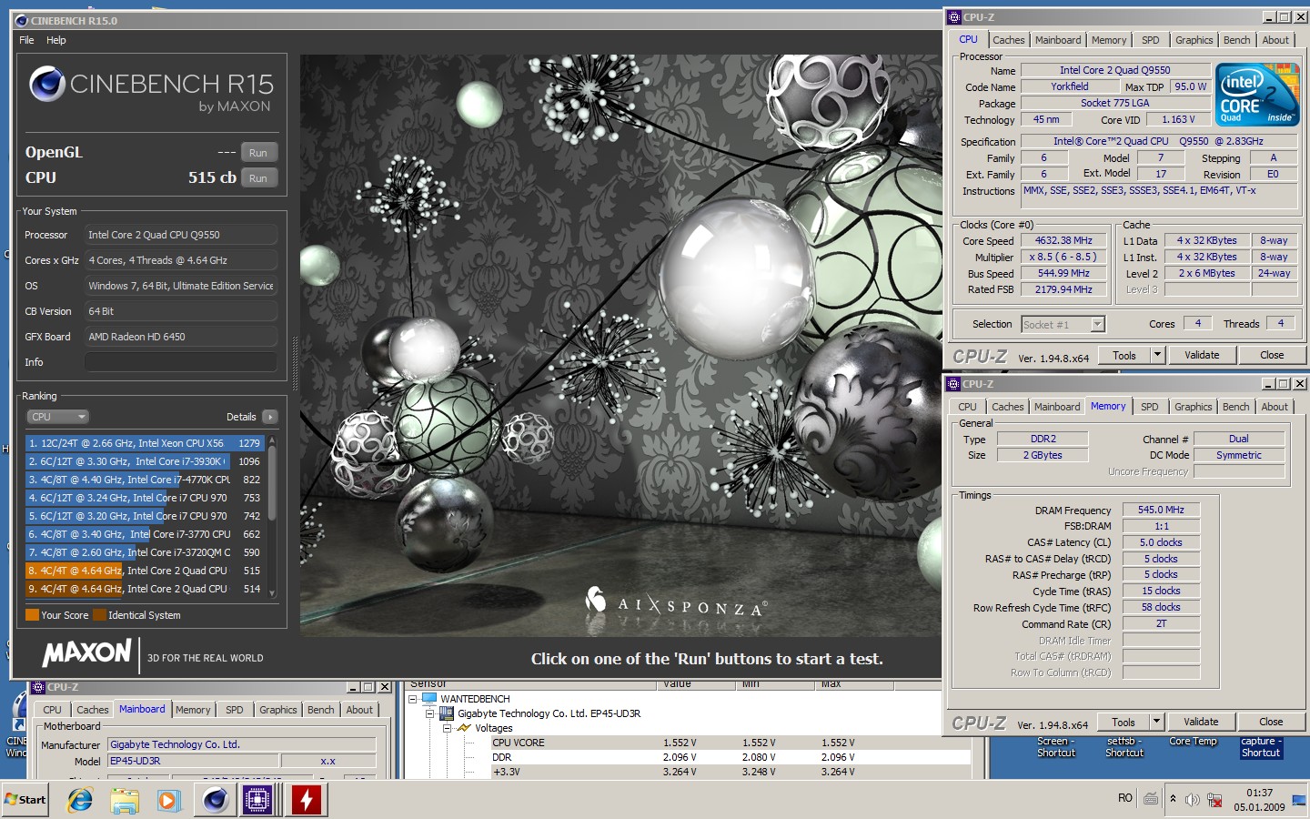Open Bench tab in top CPU-Z window
This screenshot has width=1310, height=819.
(x=1237, y=40)
